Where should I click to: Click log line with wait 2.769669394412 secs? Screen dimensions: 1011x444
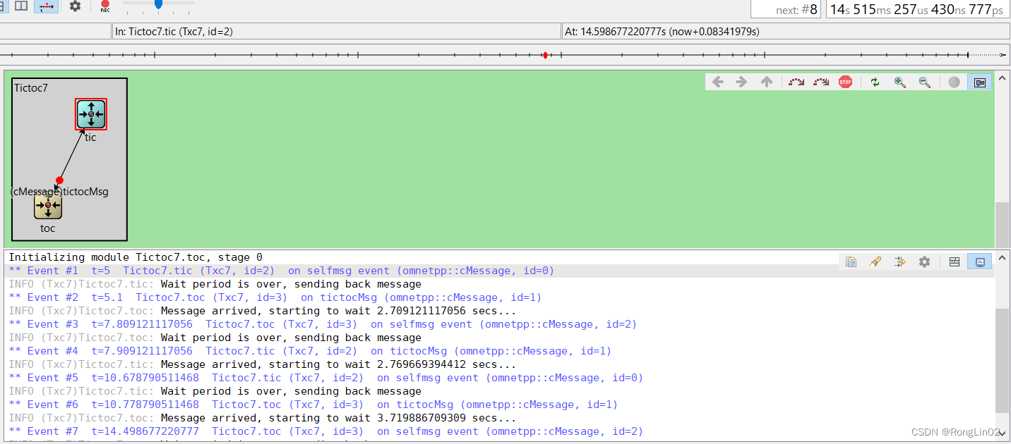click(x=262, y=364)
